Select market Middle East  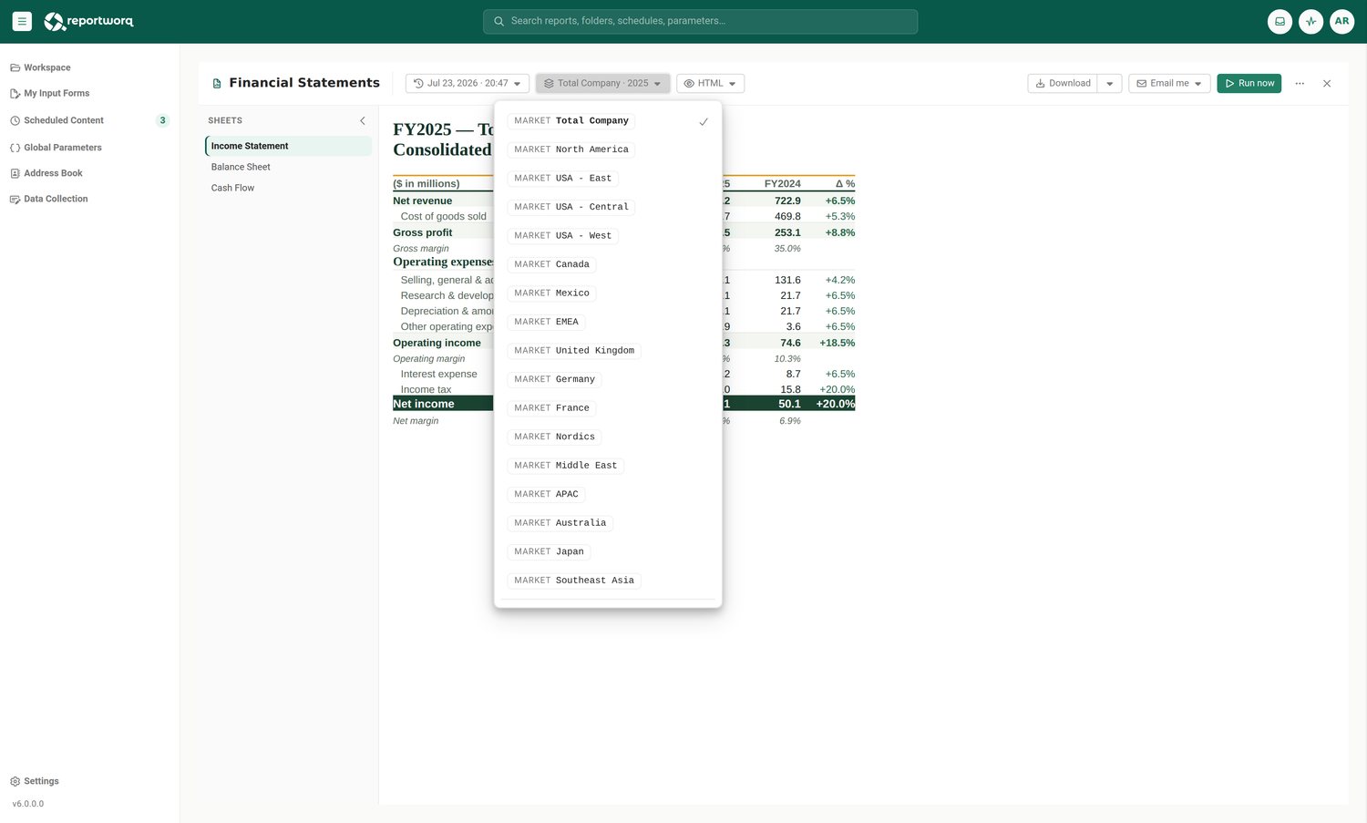tap(608, 466)
